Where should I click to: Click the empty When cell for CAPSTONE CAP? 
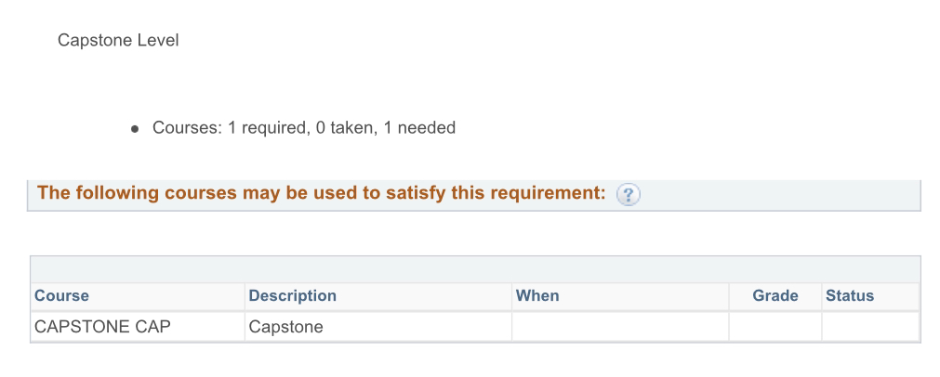(620, 327)
